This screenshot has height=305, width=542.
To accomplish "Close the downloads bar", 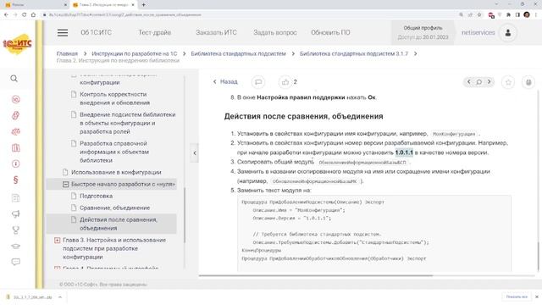I will click(537, 297).
